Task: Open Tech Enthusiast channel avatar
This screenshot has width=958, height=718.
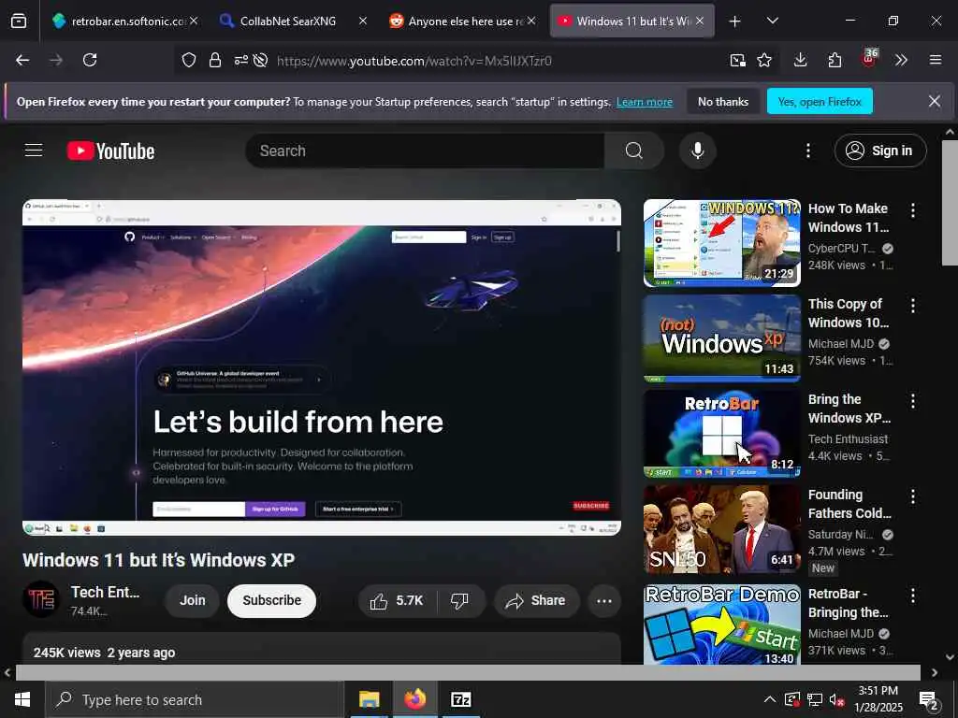Action: pos(41,599)
